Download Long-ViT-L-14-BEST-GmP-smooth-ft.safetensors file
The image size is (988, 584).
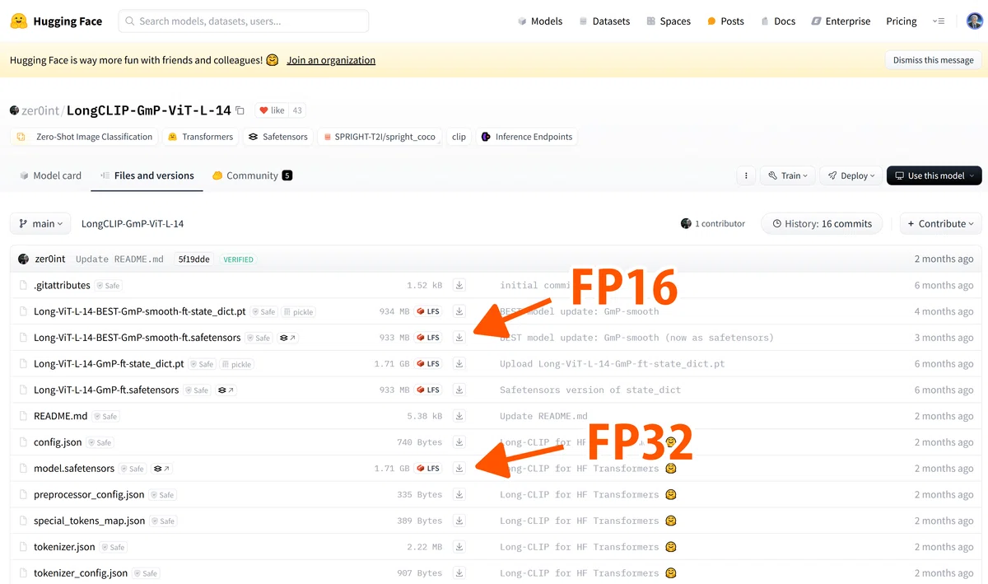click(459, 338)
